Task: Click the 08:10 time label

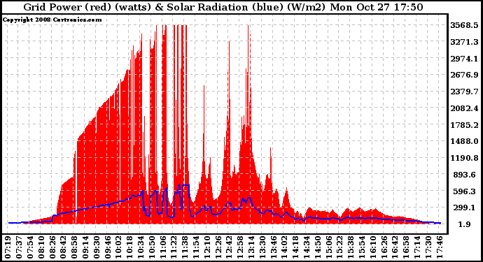Action: 41,247
